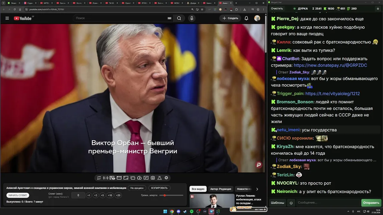Click the 'На аукцион' button
Screen dimensions: 383x215
click(x=137, y=188)
